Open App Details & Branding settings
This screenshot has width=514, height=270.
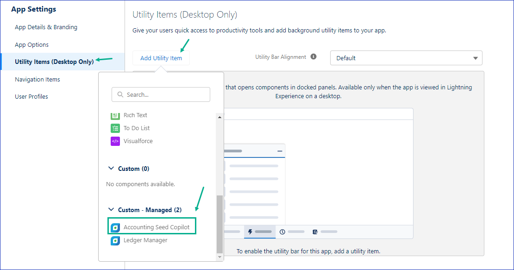point(46,27)
